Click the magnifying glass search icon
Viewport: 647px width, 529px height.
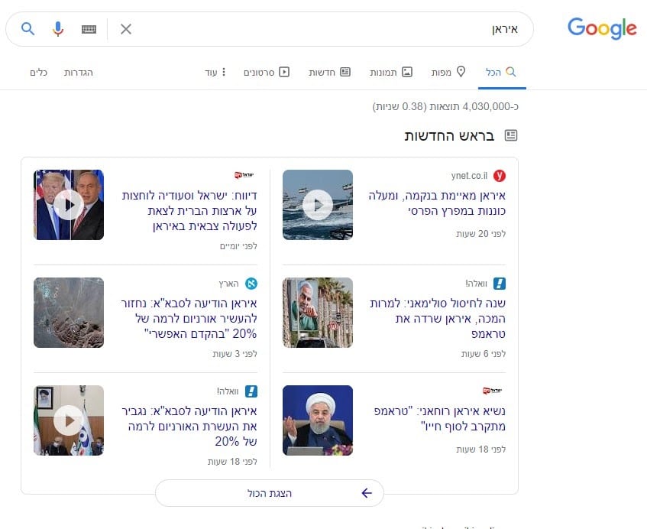[27, 29]
